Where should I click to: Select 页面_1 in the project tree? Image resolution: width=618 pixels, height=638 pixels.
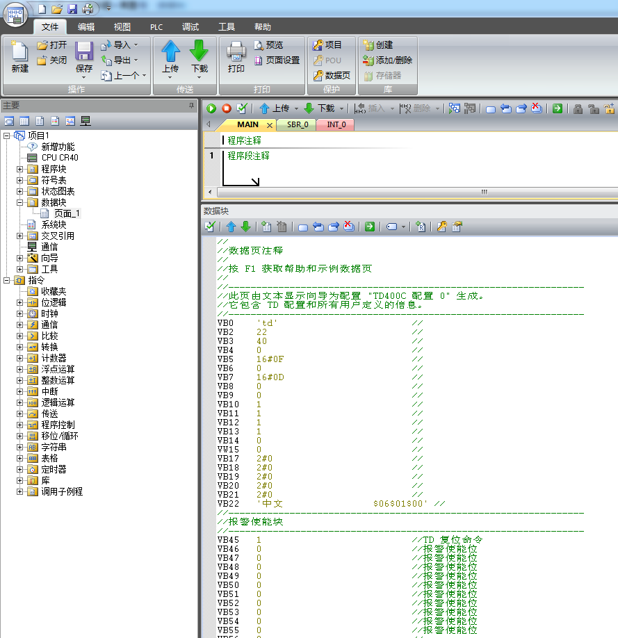(67, 213)
